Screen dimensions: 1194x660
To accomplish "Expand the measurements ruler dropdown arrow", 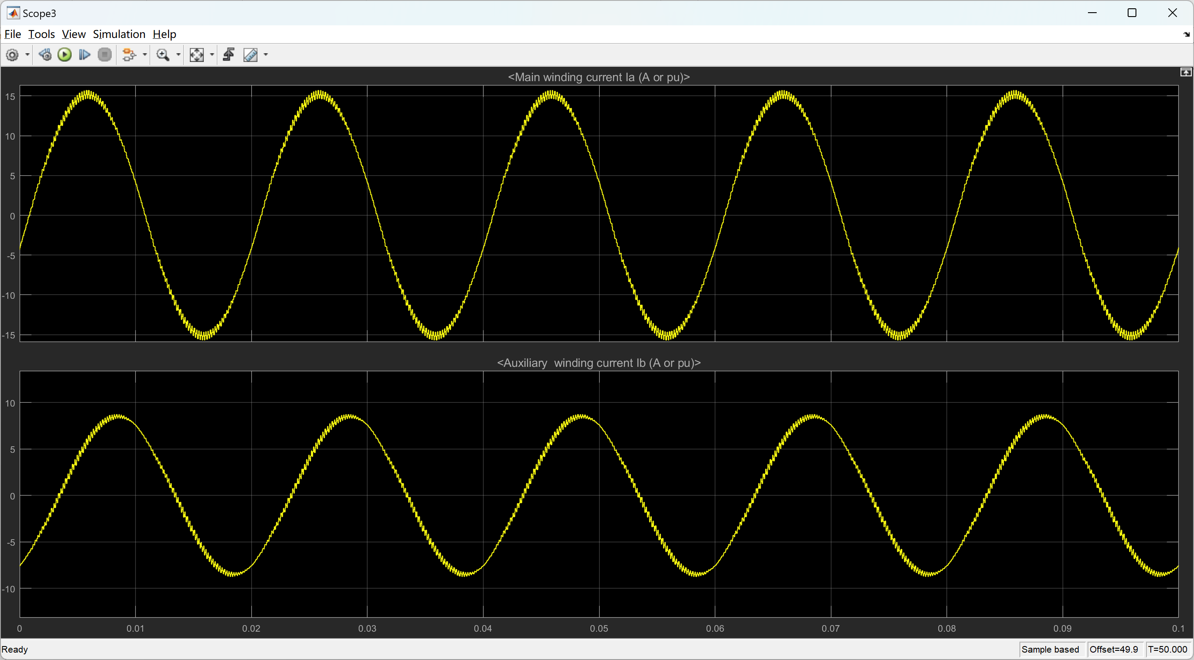I will coord(266,55).
